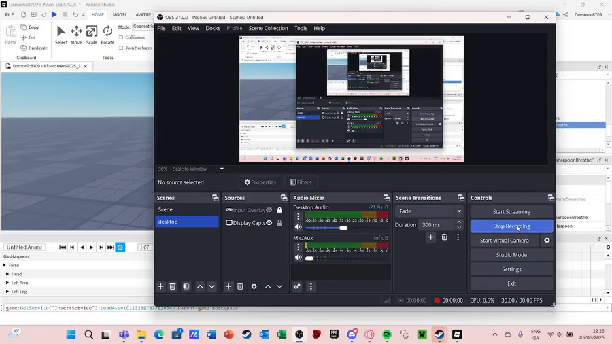Image resolution: width=612 pixels, height=344 pixels.
Task: Switch to MODEL tab in Roblox Studio
Action: click(120, 14)
